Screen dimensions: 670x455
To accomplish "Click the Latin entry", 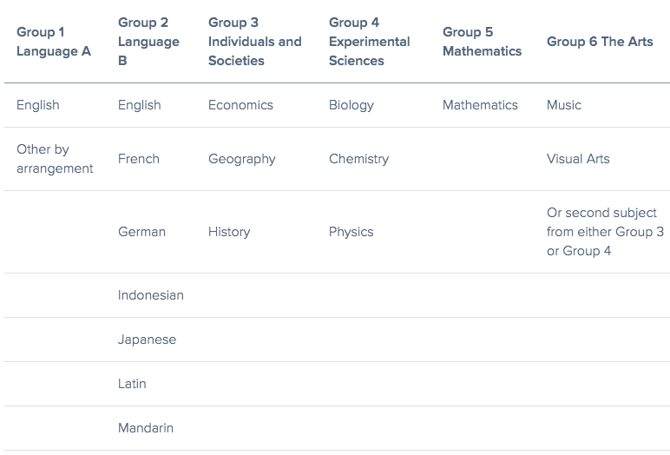I will (x=132, y=384).
